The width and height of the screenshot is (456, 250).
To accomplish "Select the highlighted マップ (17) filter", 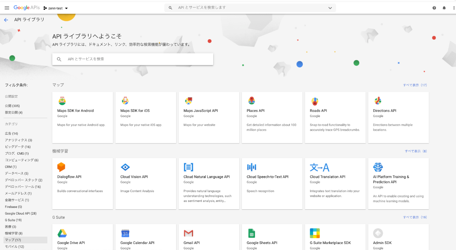I will tap(25, 240).
